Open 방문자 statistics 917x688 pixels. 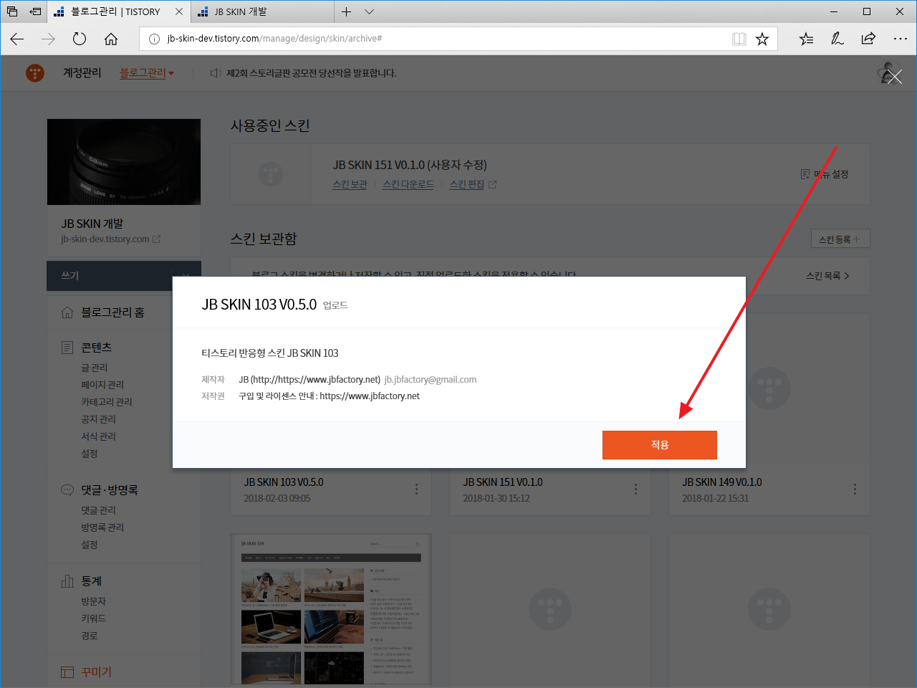click(x=94, y=601)
